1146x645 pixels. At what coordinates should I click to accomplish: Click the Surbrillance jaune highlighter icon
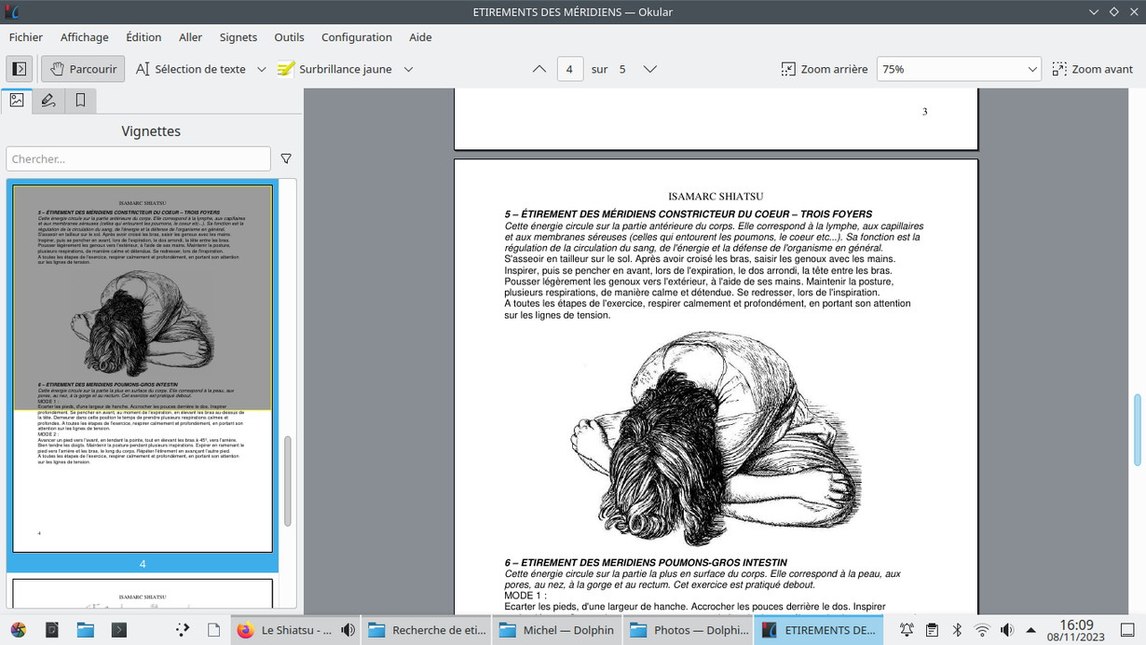(286, 69)
